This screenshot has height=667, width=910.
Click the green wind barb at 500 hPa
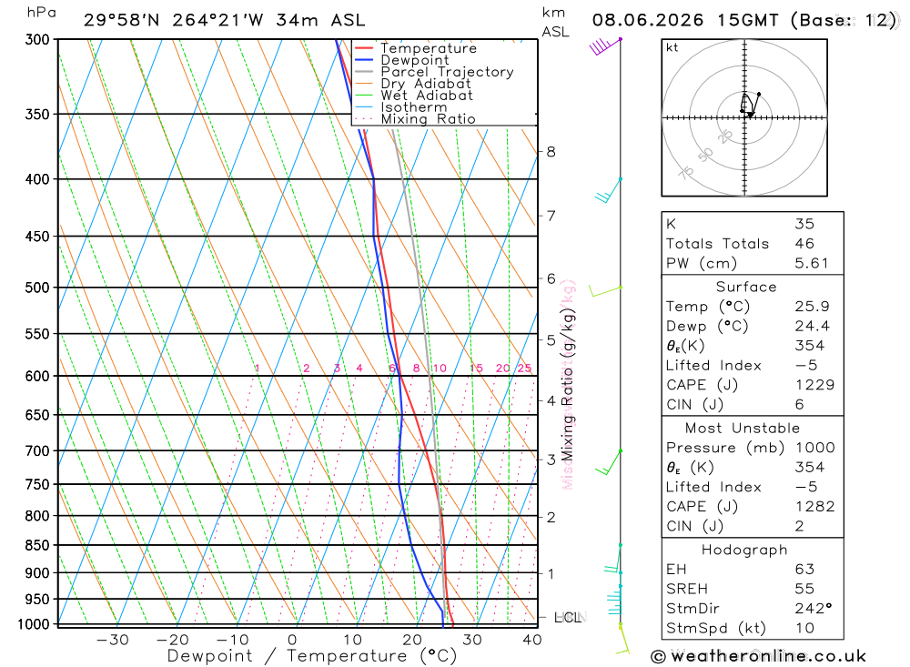point(605,291)
